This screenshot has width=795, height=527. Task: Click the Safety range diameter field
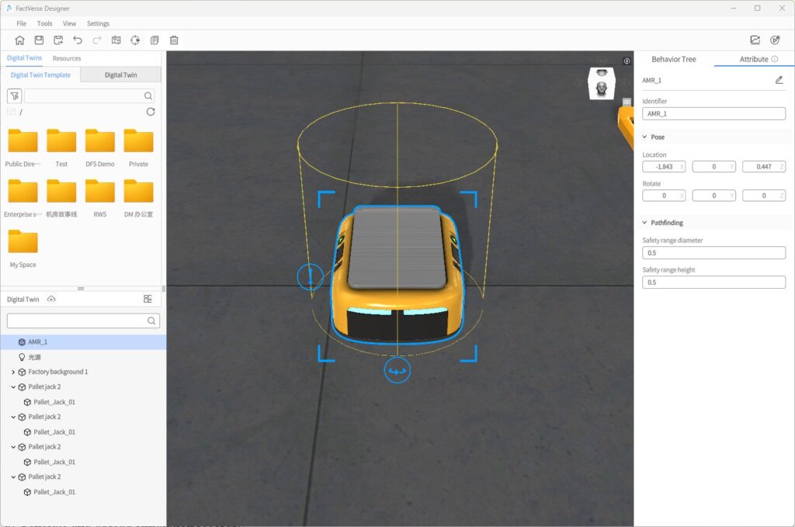(713, 253)
